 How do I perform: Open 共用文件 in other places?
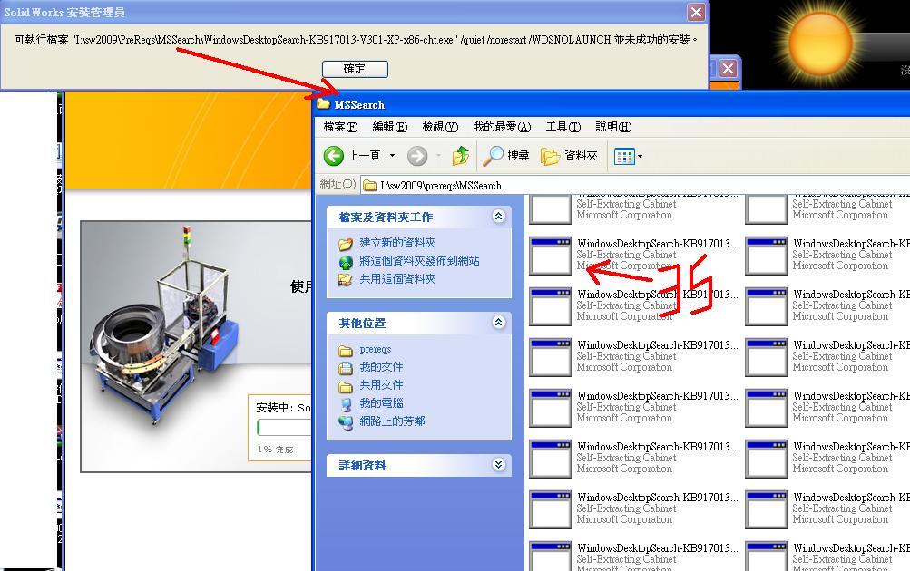[x=381, y=385]
